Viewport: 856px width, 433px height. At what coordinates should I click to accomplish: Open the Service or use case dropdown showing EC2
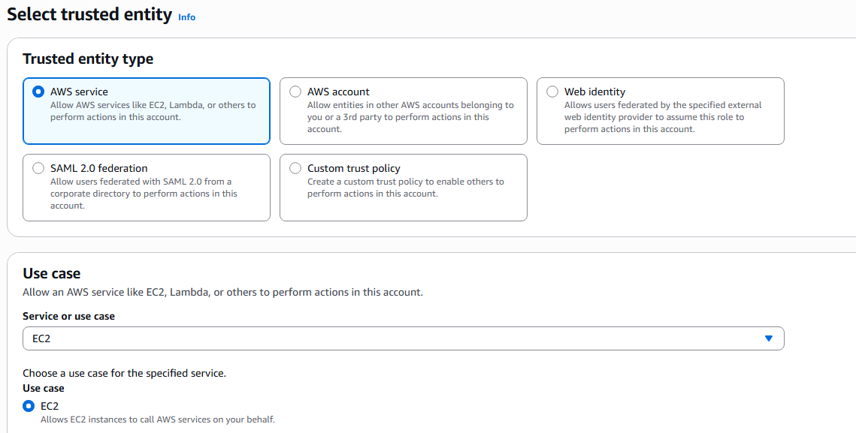click(404, 338)
